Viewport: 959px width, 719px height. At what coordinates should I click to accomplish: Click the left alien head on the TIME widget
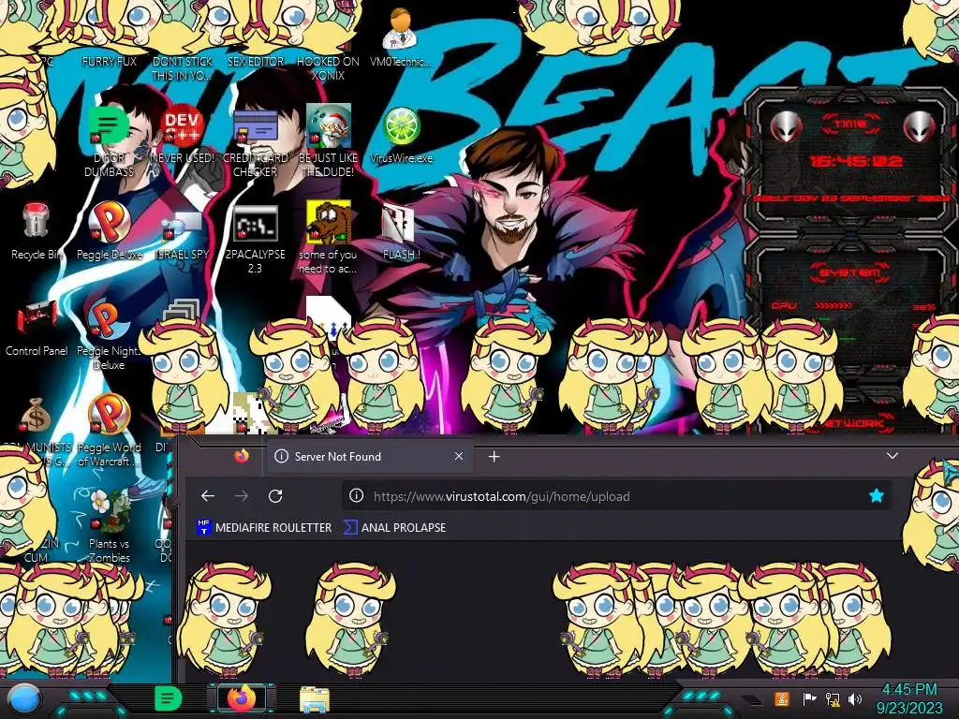(786, 126)
